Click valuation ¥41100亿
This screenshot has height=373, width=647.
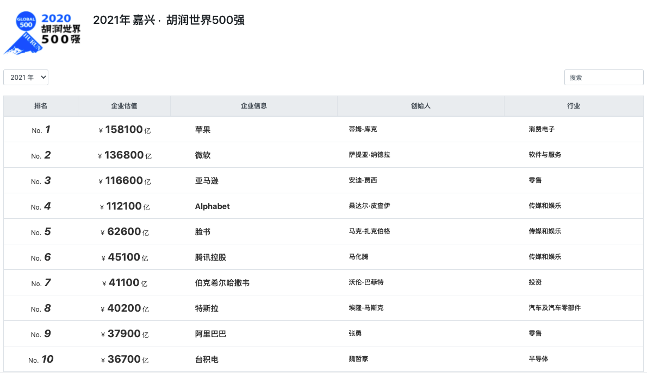125,283
